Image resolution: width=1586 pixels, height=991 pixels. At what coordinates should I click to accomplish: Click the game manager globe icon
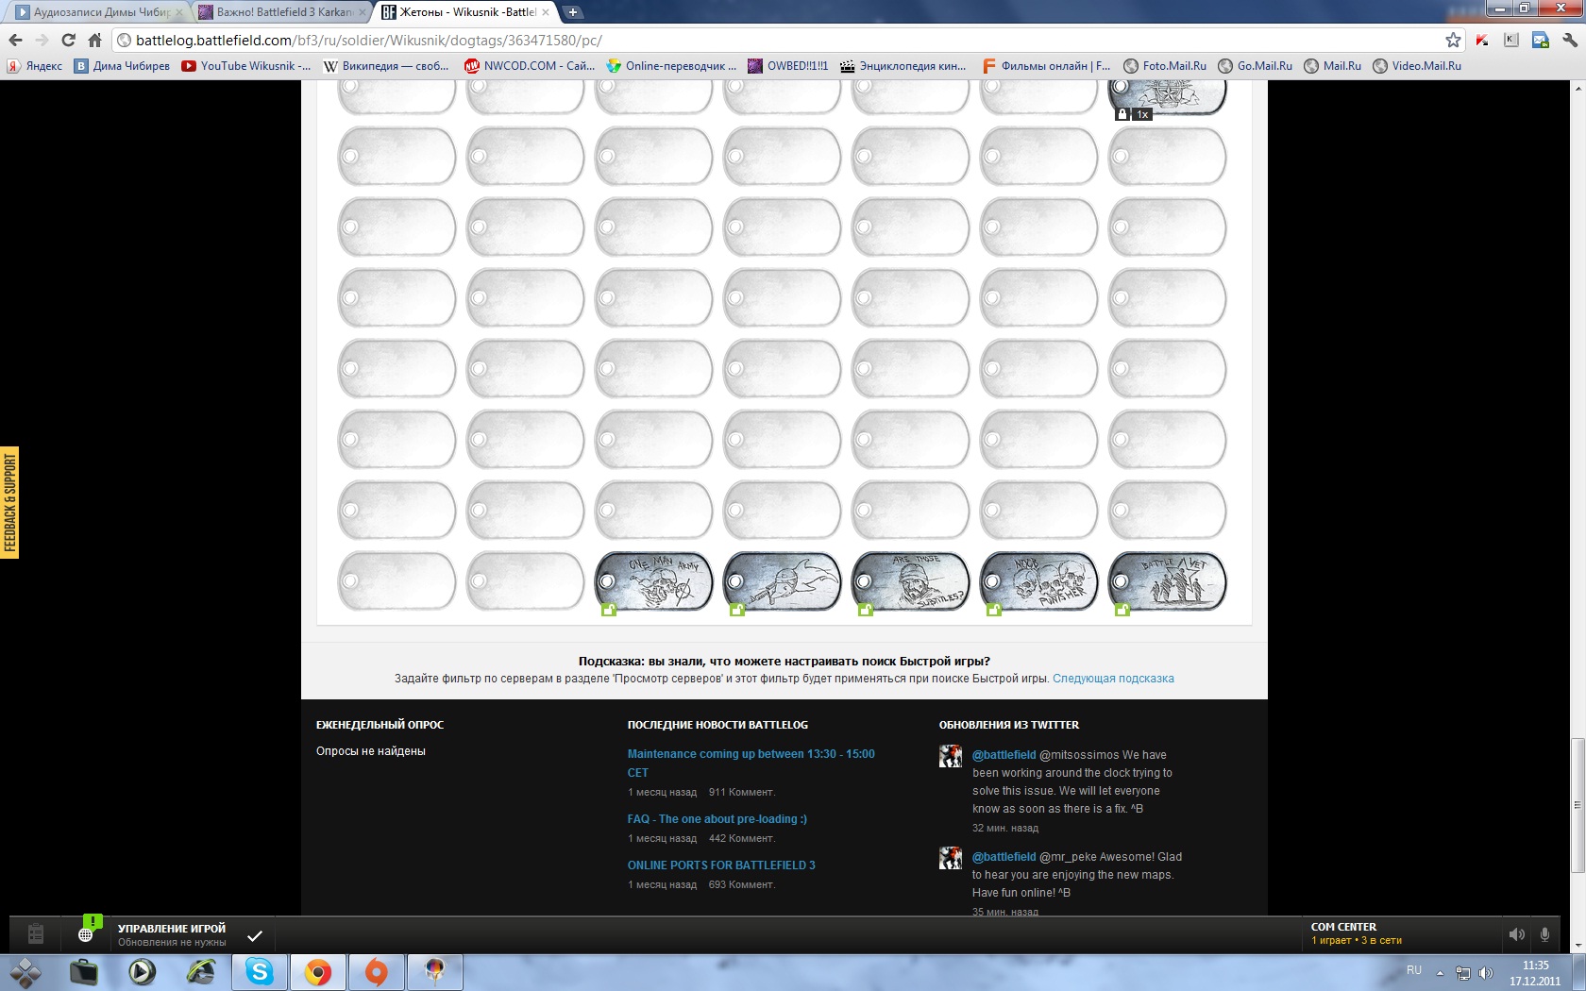pos(85,934)
